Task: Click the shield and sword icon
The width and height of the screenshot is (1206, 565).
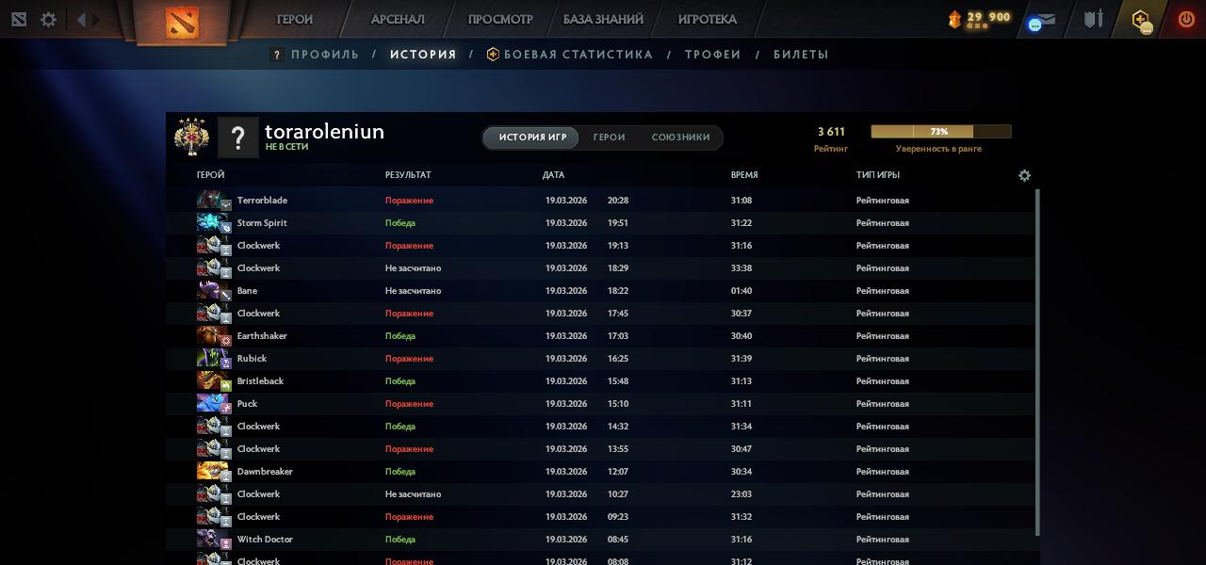Action: pos(1093,19)
